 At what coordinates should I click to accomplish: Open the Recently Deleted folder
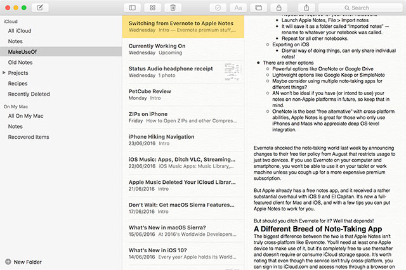(x=29, y=94)
